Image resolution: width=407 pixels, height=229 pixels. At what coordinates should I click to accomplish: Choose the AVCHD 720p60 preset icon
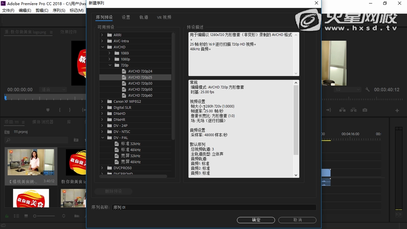(124, 95)
